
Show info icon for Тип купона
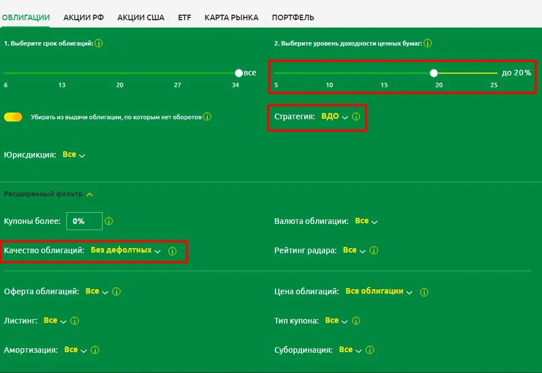pyautogui.click(x=356, y=321)
